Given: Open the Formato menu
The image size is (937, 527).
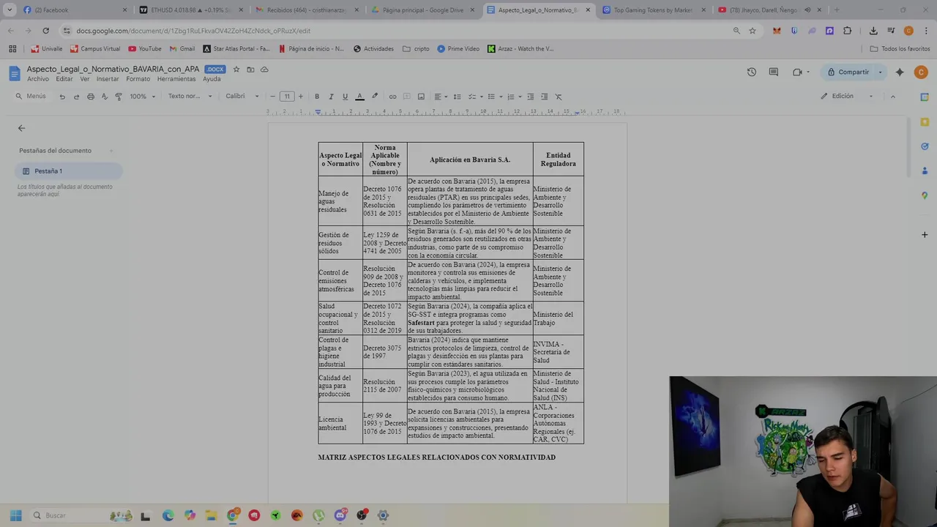Looking at the screenshot, I should [x=138, y=79].
